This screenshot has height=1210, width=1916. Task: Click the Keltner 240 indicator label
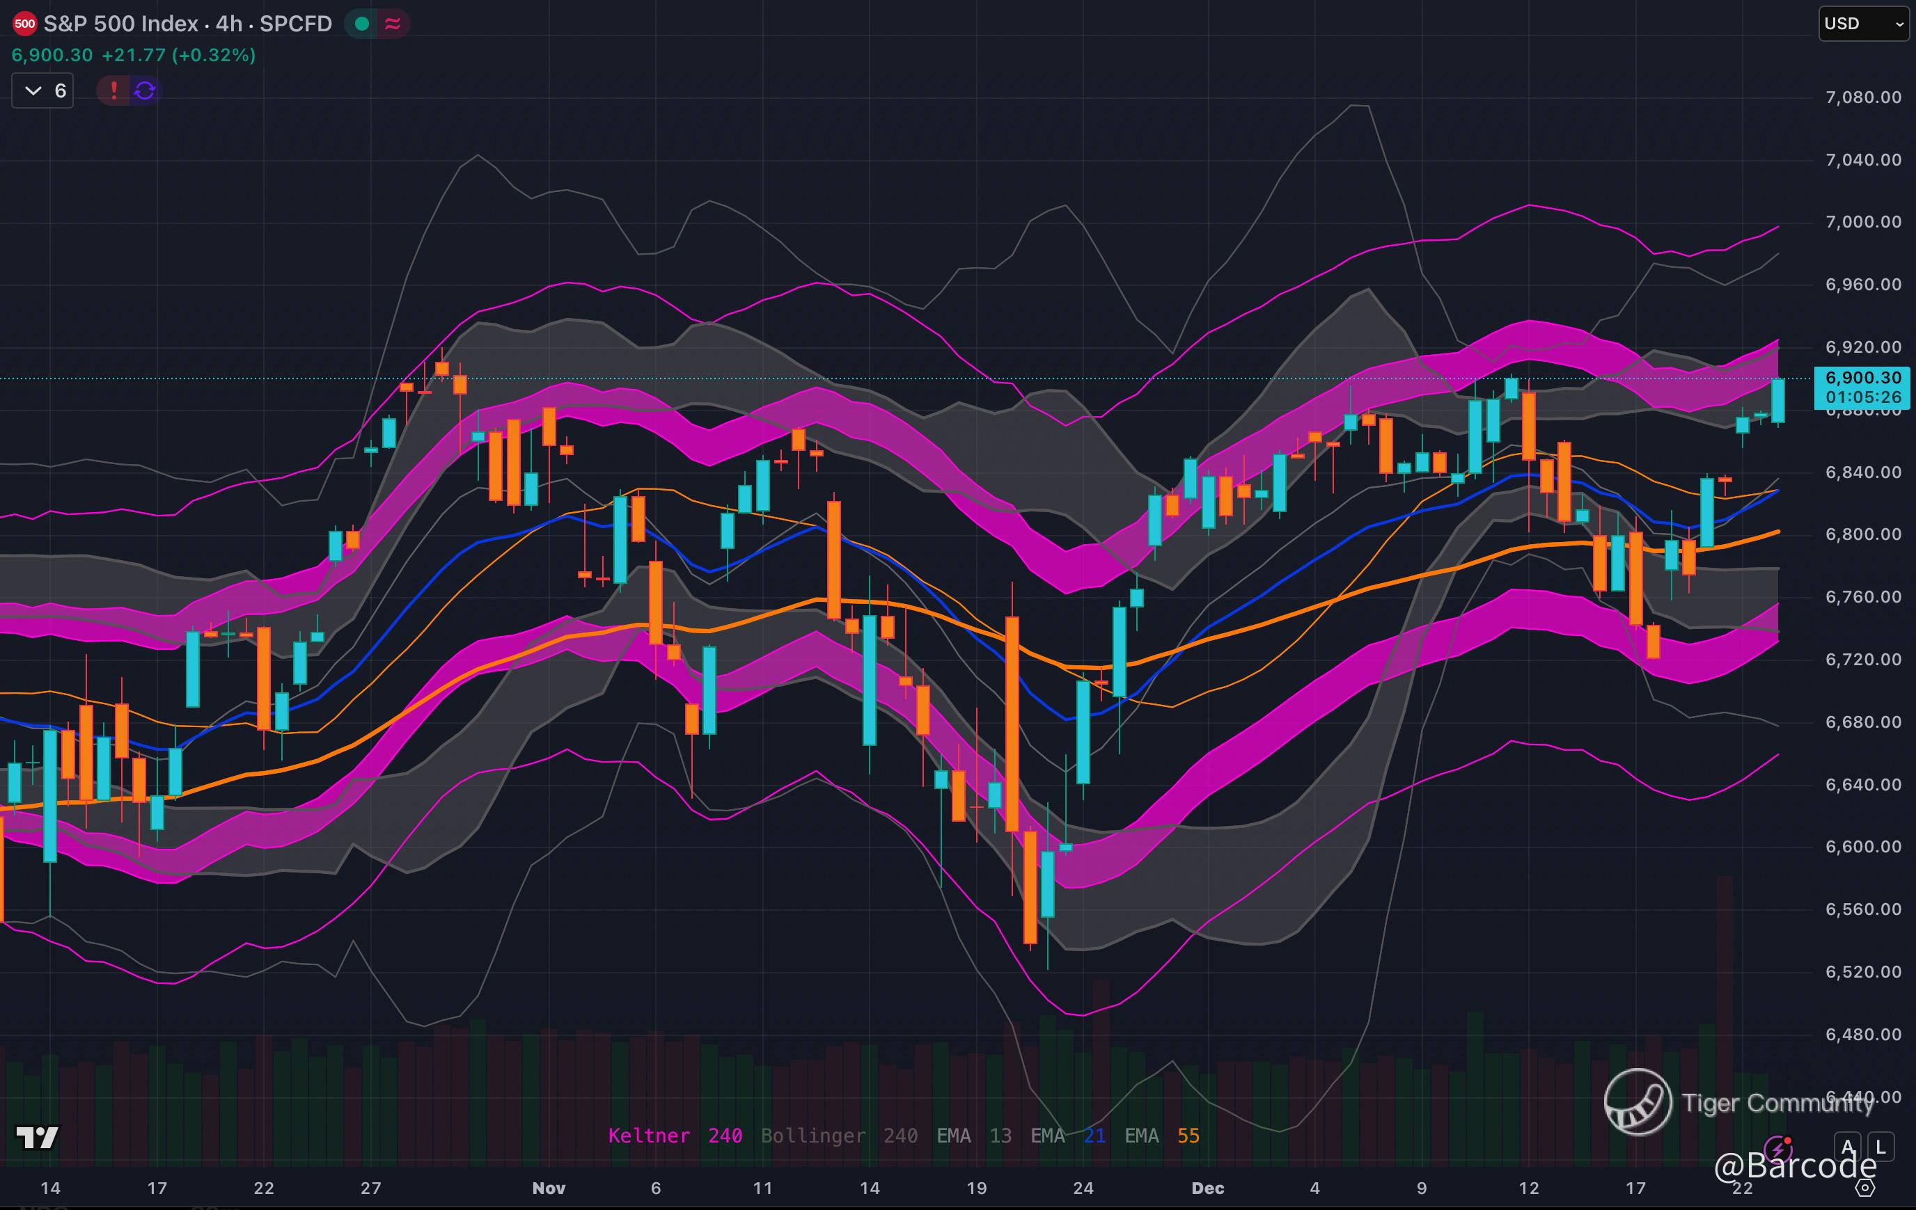click(x=675, y=1136)
